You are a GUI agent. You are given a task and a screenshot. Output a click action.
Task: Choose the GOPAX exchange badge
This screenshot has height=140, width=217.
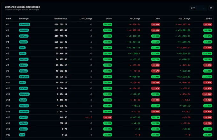point(24,123)
